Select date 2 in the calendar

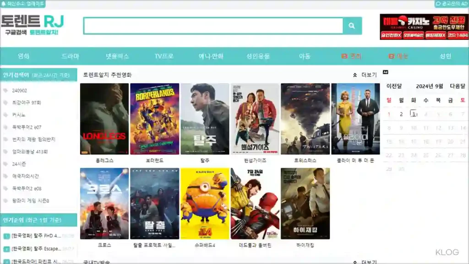pos(401,114)
